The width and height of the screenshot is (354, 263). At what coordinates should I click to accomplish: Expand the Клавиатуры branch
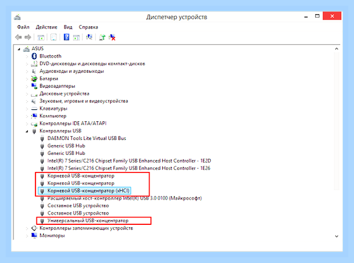click(27, 109)
